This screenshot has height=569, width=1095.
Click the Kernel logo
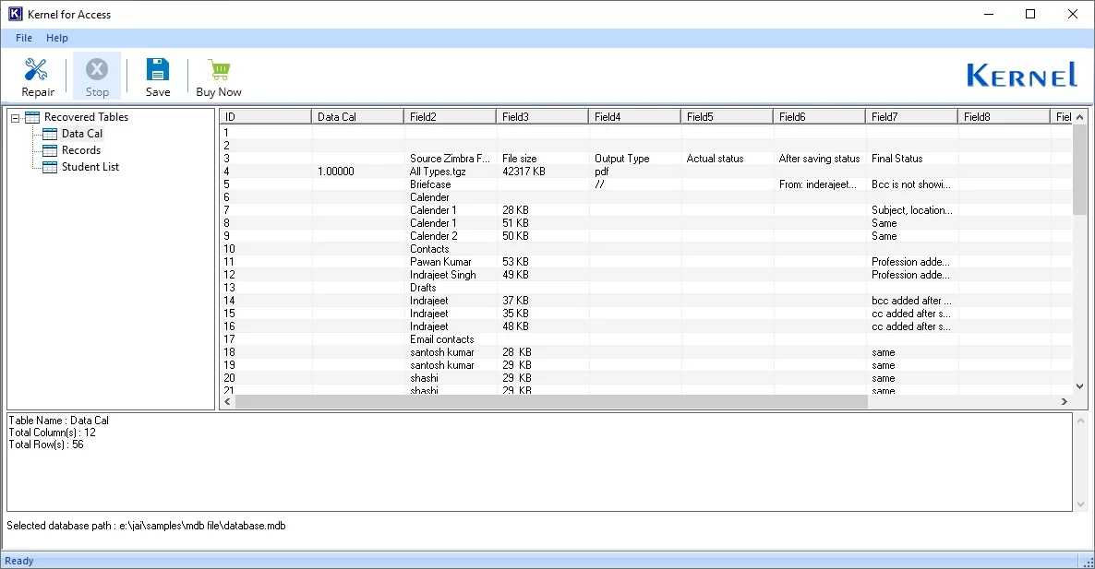click(1021, 76)
